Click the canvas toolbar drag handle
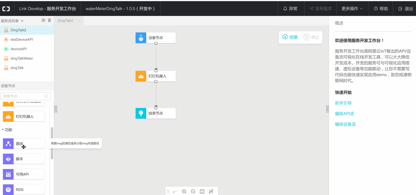The image size is (416, 195). tap(168, 191)
